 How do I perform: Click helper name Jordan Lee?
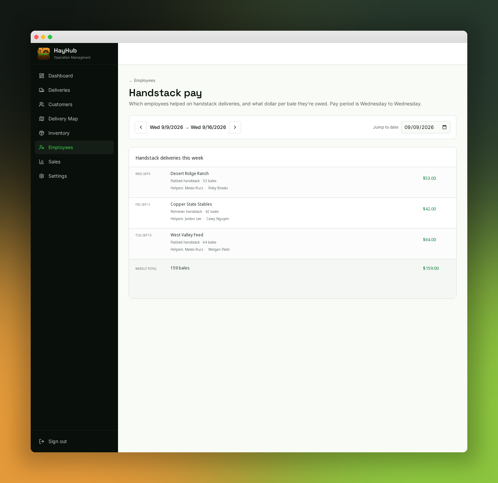coord(193,219)
